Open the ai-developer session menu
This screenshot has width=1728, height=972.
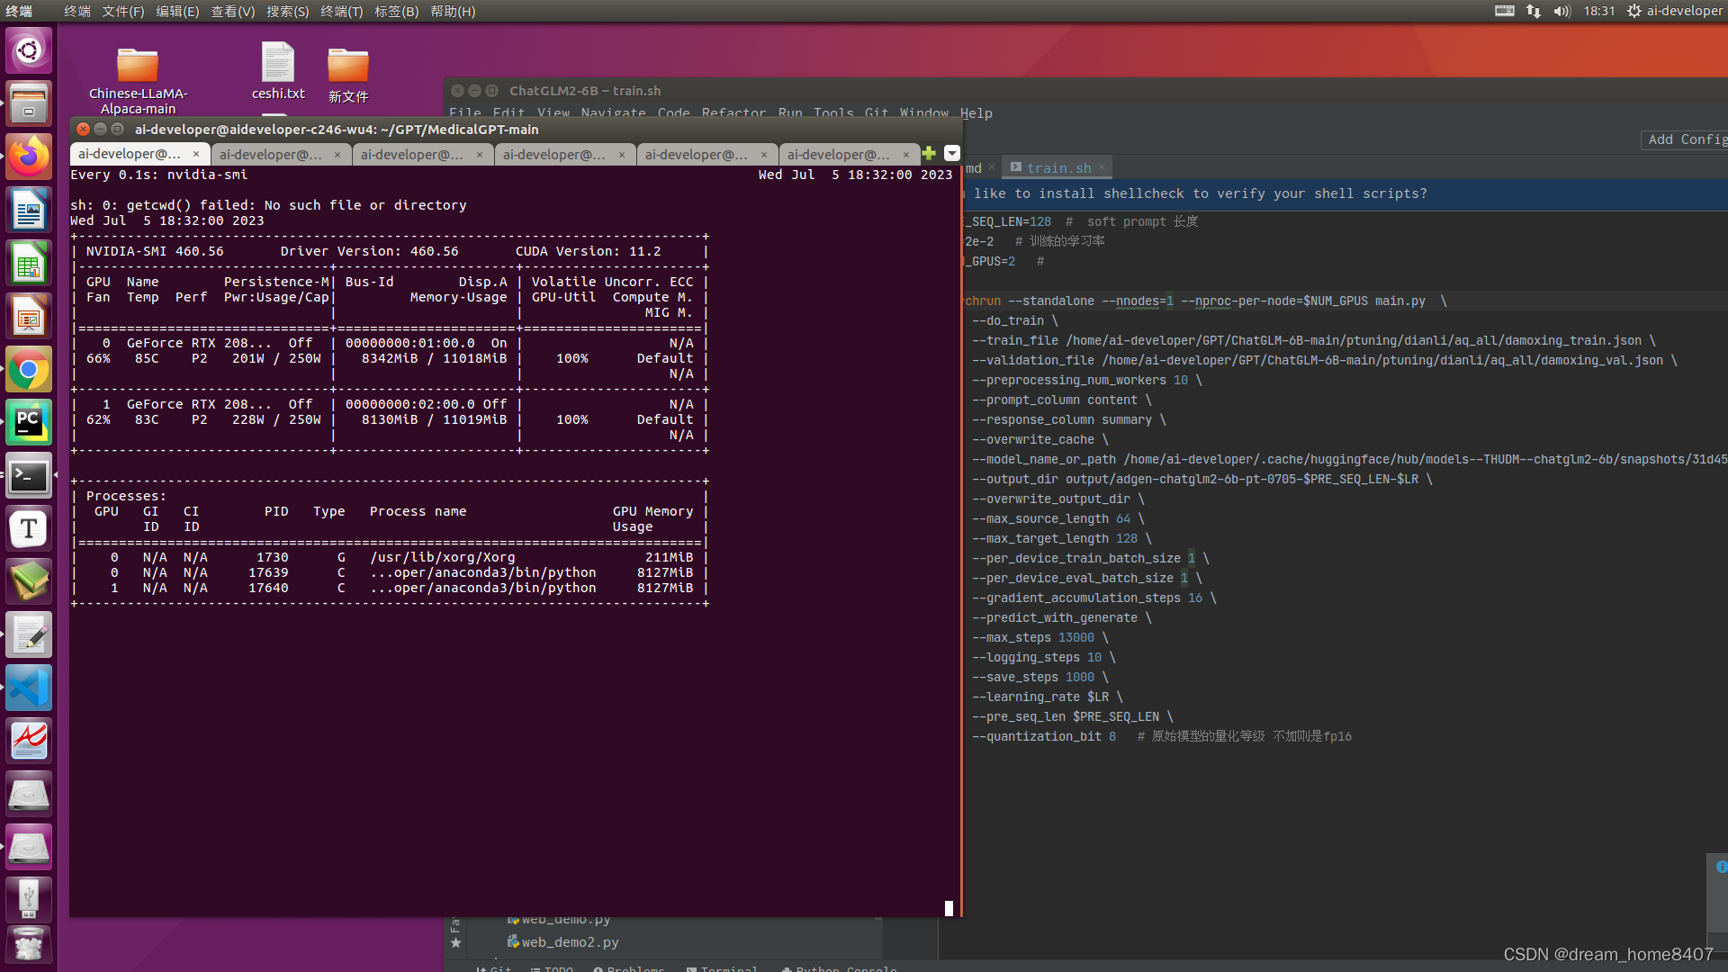(x=1674, y=11)
